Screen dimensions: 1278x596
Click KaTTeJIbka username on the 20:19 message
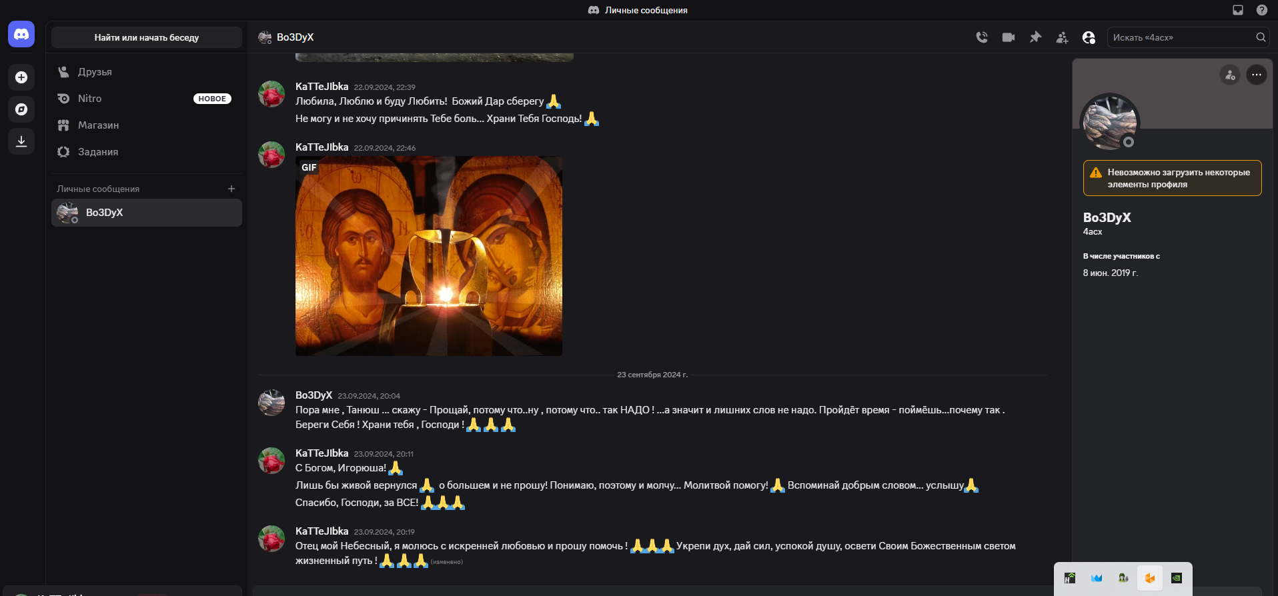[322, 531]
